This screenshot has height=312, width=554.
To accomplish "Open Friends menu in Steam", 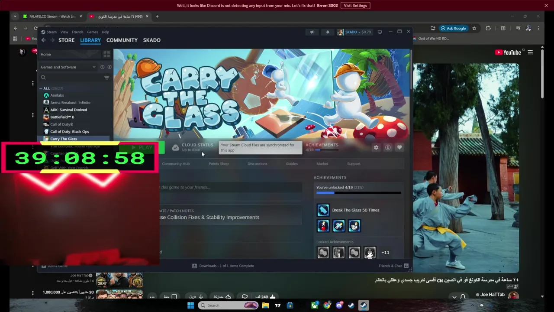I will (x=77, y=32).
